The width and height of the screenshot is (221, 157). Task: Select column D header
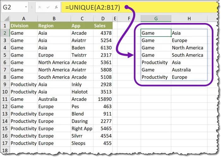[103, 19]
